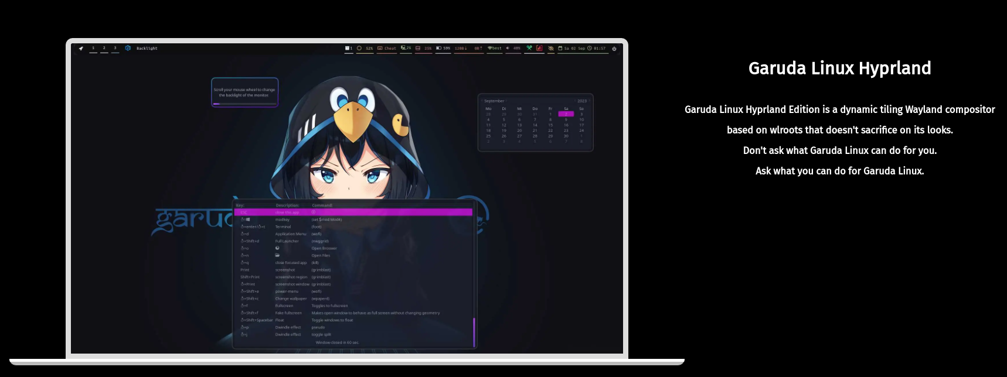Switch to workspace 2
This screenshot has height=377, width=1007.
[104, 49]
